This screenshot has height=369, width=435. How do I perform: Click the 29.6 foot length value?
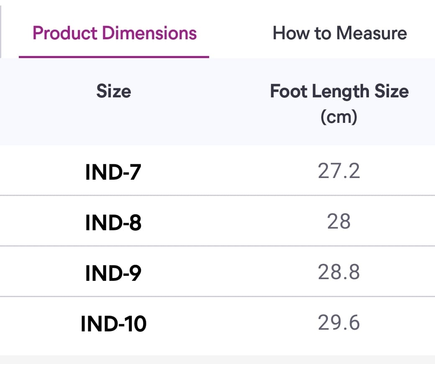339,323
